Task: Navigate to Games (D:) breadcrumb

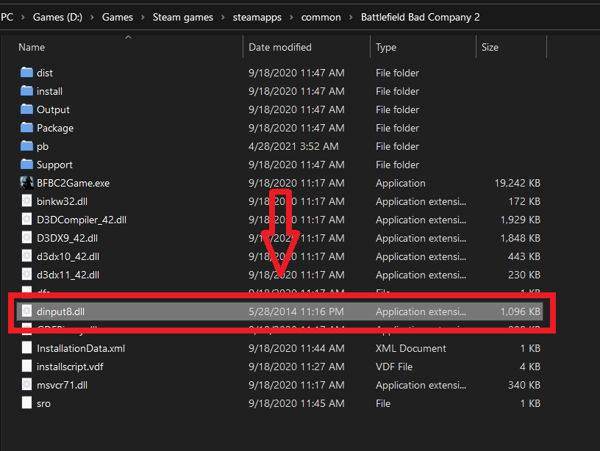Action: coord(57,17)
